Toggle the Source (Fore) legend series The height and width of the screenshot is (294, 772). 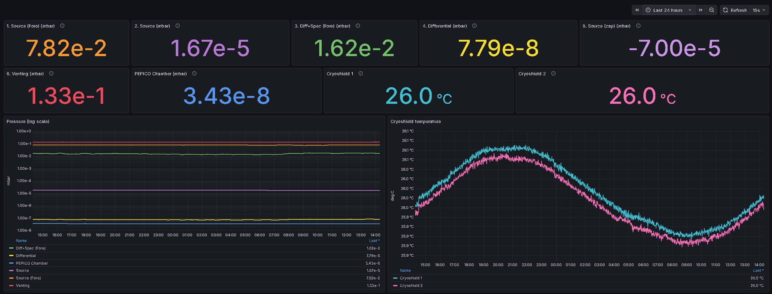point(29,278)
